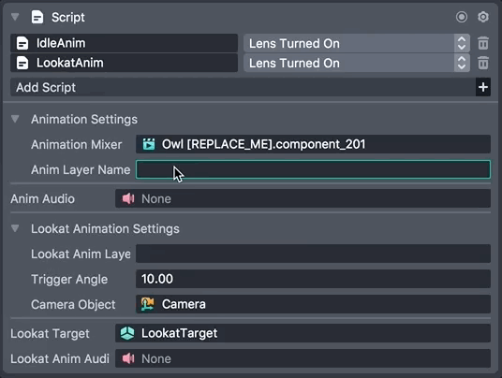Open the Script component gear settings
This screenshot has width=502, height=378.
pyautogui.click(x=482, y=17)
